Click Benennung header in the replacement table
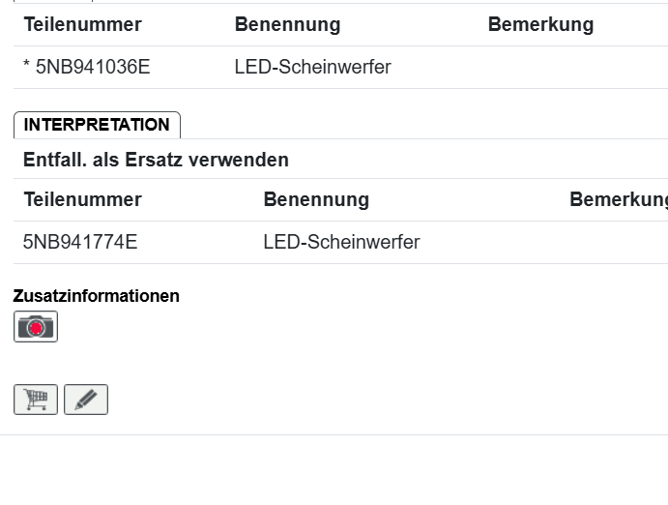The width and height of the screenshot is (668, 505). (316, 200)
